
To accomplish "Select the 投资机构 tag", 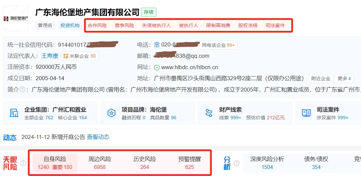I will pyautogui.click(x=70, y=25).
